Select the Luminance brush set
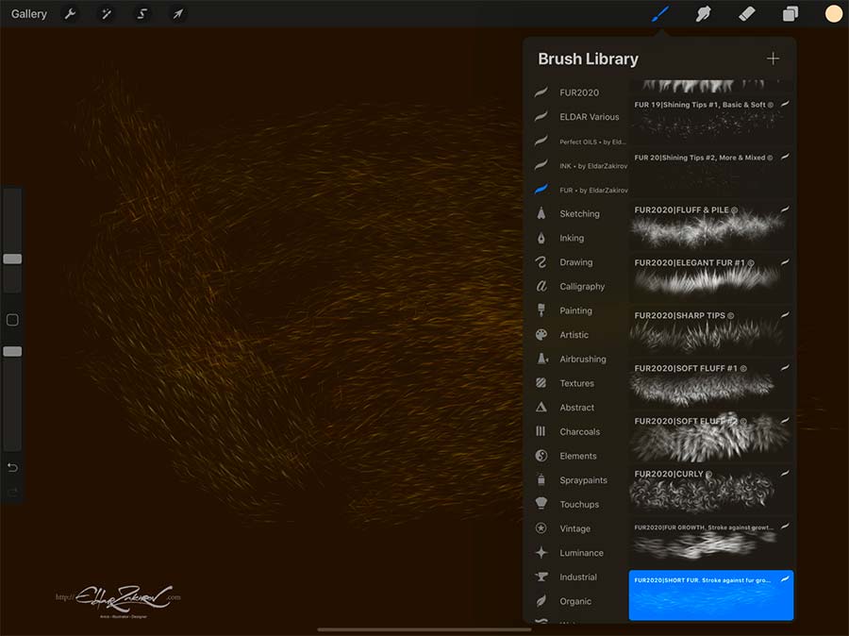The image size is (849, 636). click(x=579, y=553)
